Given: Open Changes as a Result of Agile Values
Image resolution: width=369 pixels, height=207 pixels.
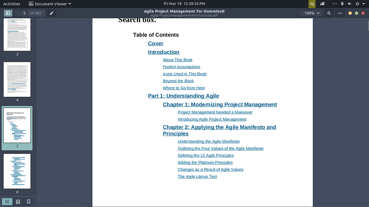Looking at the screenshot, I should click(210, 170).
